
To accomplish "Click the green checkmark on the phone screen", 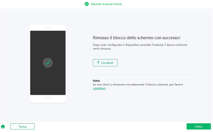I will point(48,63).
